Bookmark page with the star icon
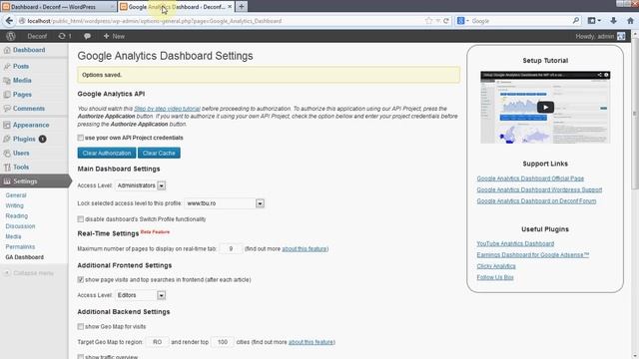 (x=428, y=21)
